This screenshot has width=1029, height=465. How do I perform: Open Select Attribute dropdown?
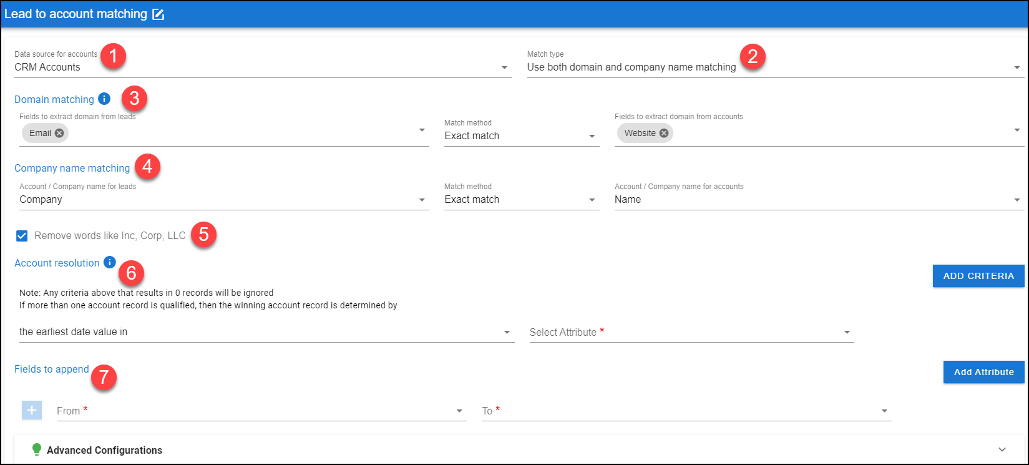click(x=692, y=332)
